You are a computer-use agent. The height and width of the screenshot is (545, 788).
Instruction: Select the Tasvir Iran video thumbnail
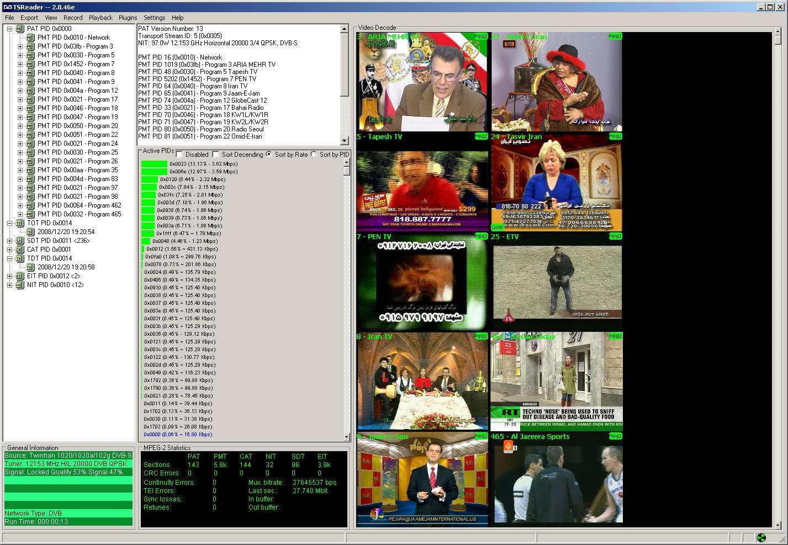tap(557, 181)
